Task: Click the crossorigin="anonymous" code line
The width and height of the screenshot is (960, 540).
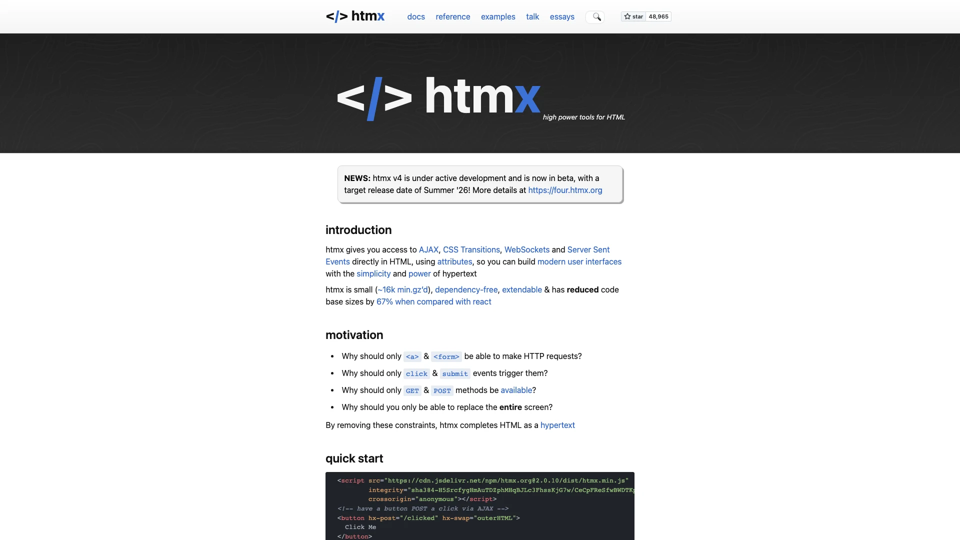Action: (432, 499)
